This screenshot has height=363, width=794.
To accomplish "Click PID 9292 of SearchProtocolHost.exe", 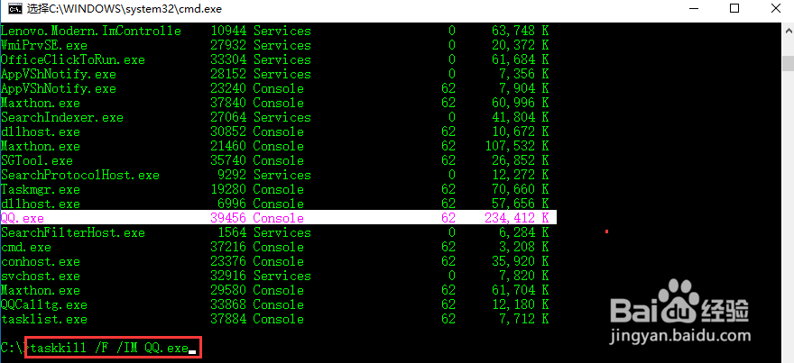I will 232,175.
